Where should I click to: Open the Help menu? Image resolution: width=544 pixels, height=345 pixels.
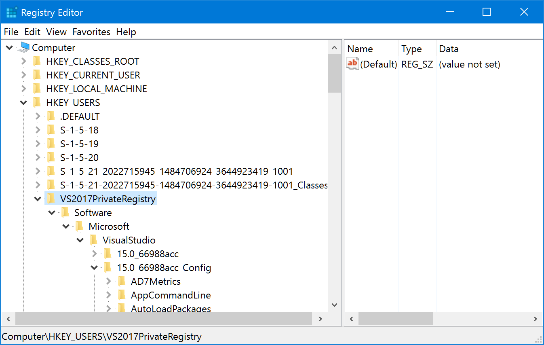click(x=126, y=32)
